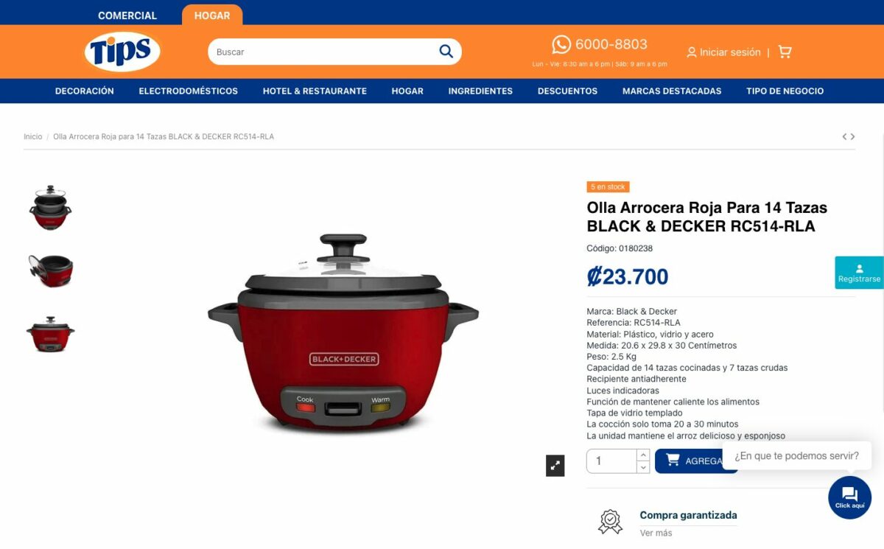The width and height of the screenshot is (884, 549).
Task: Expand product image to fullscreen
Action: 555,465
